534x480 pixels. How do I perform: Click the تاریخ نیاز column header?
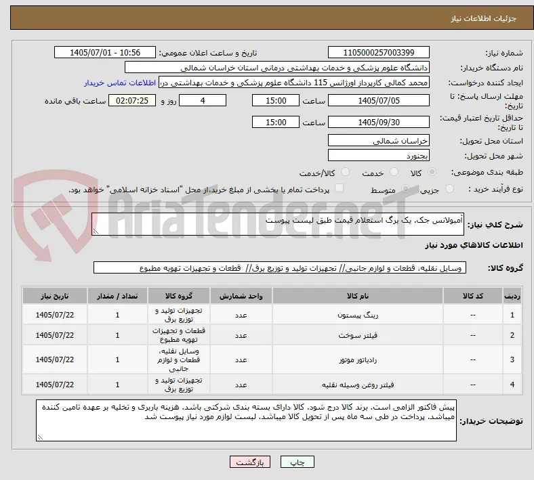pos(55,296)
